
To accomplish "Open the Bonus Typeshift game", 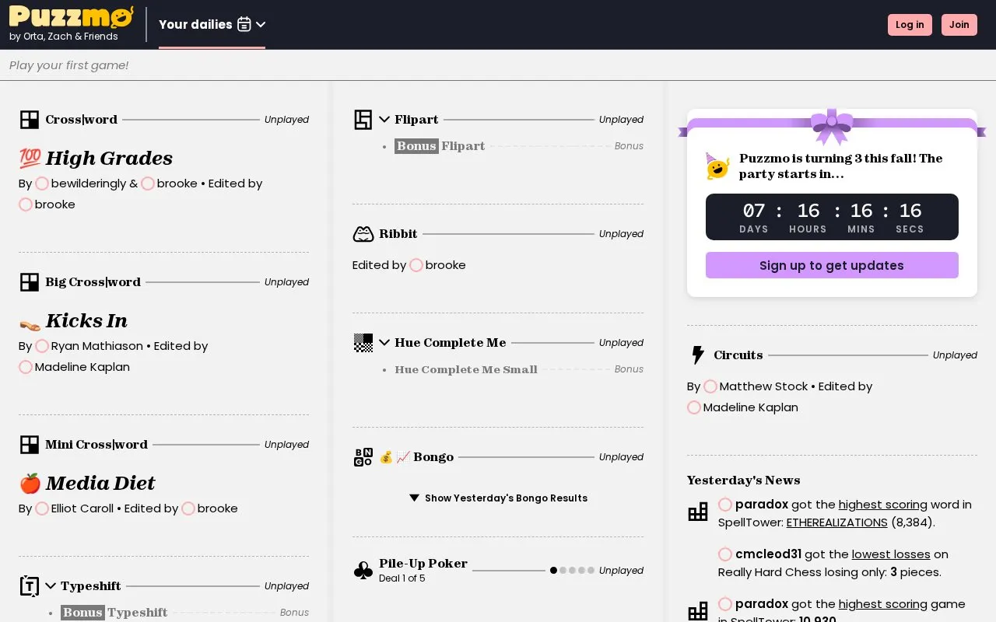I will (114, 613).
